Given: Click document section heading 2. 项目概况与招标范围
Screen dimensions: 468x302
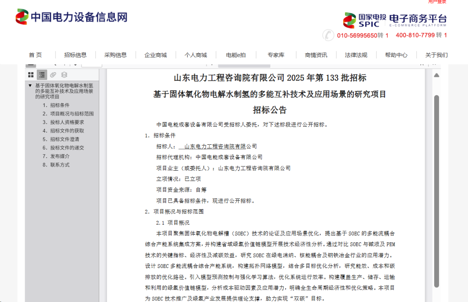Looking at the screenshot, I should coord(174,212).
